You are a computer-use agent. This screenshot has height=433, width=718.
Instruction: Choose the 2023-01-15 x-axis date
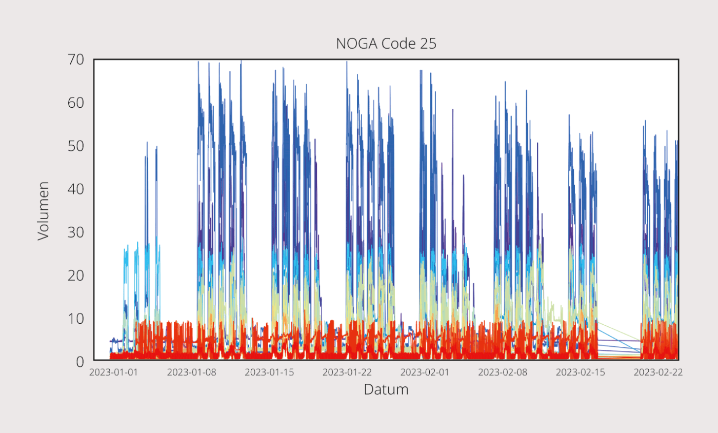(x=269, y=372)
